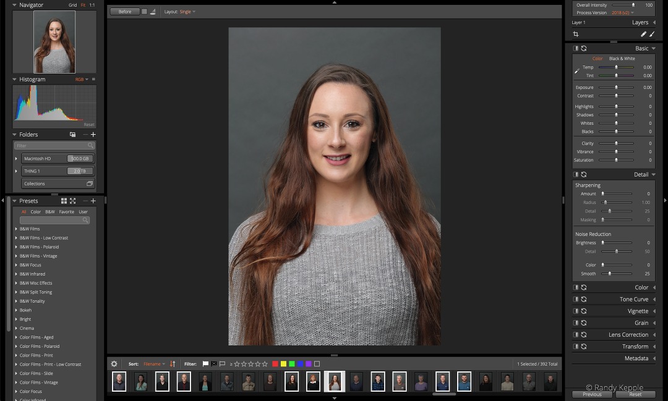Viewport: 668px width, 401px height.
Task: Click the red color label swatch
Action: point(275,364)
